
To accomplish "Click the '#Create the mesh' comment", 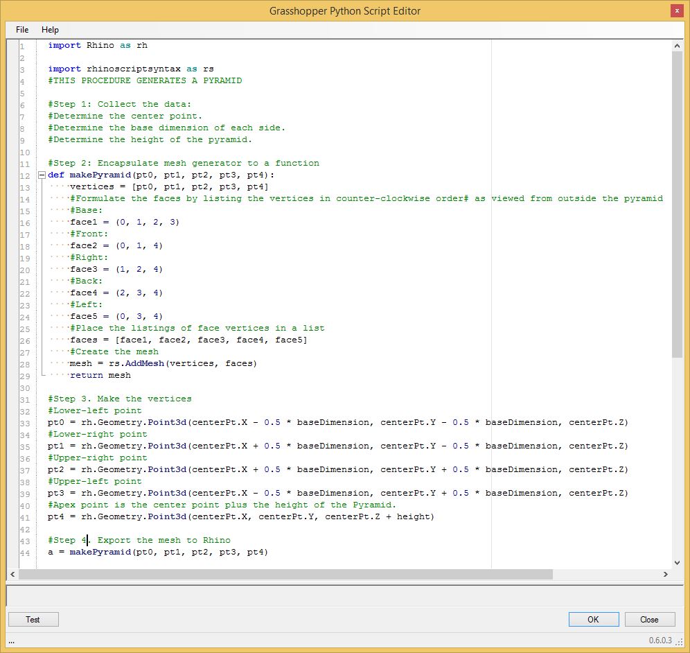I will (114, 352).
